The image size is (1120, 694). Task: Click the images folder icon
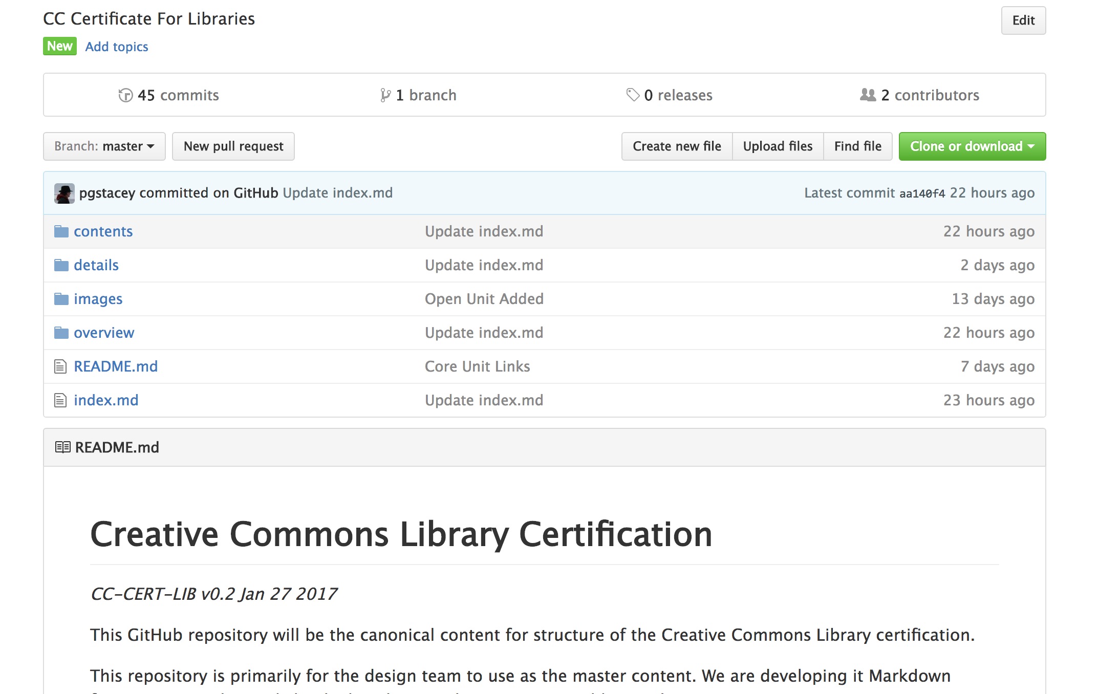pos(61,299)
